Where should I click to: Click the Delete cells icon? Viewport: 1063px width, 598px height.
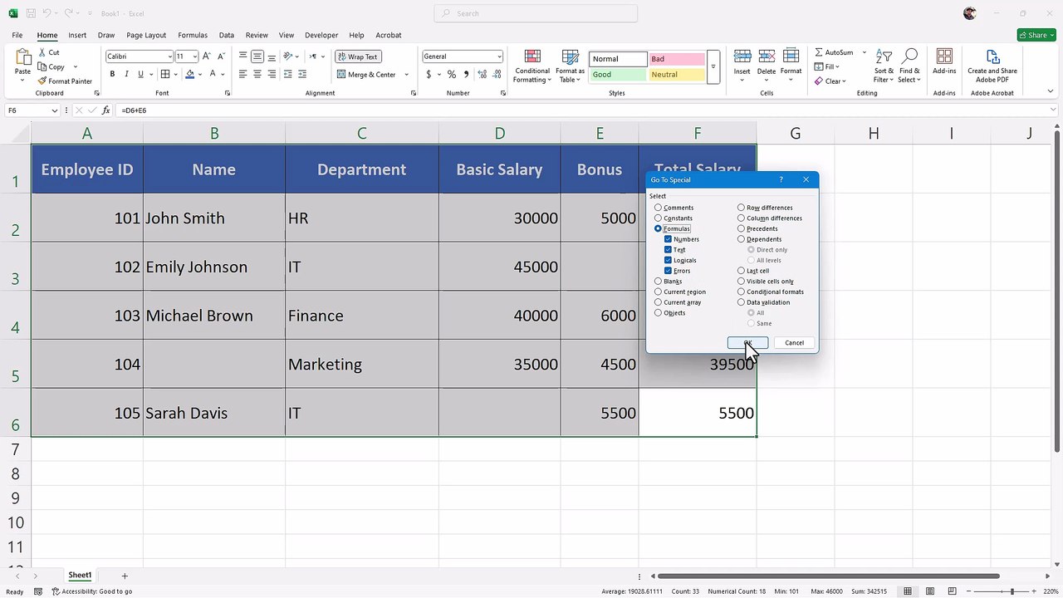point(767,56)
